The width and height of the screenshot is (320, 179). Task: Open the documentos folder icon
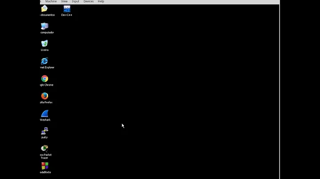click(44, 9)
